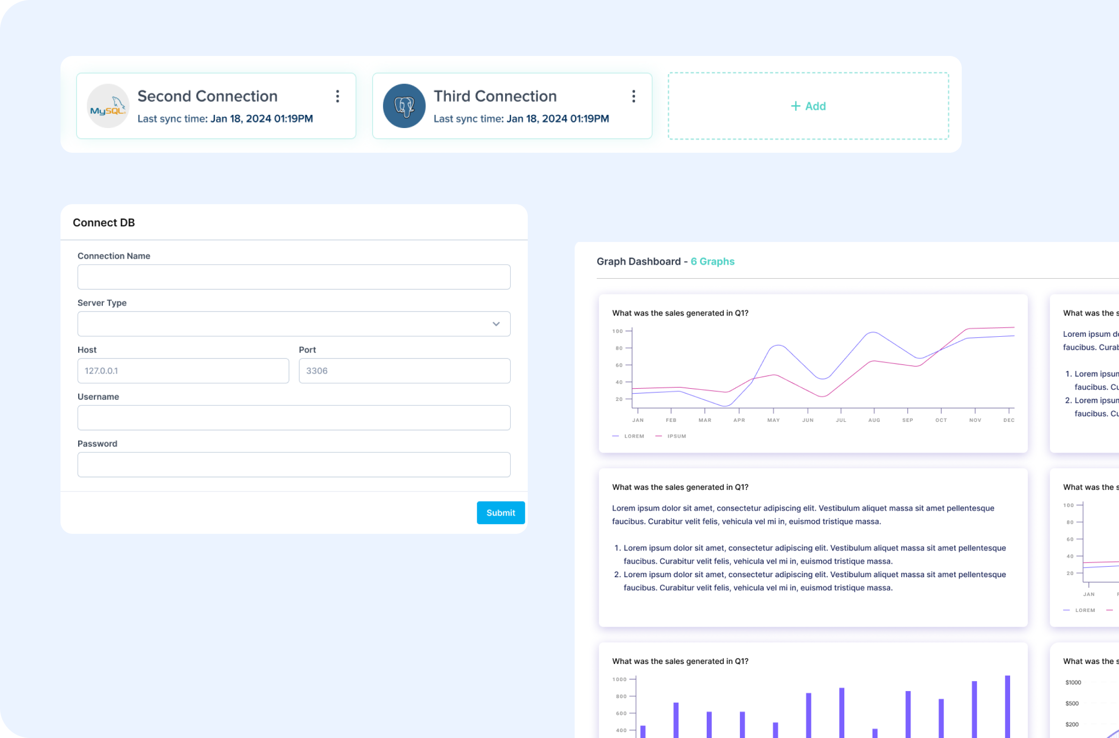Click the MySQL logo of Second Connection

coord(108,106)
